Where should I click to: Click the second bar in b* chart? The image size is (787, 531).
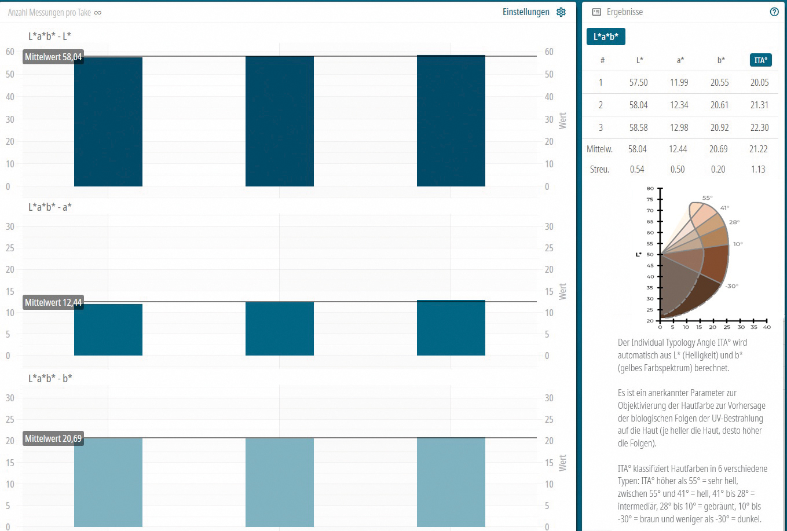point(280,482)
